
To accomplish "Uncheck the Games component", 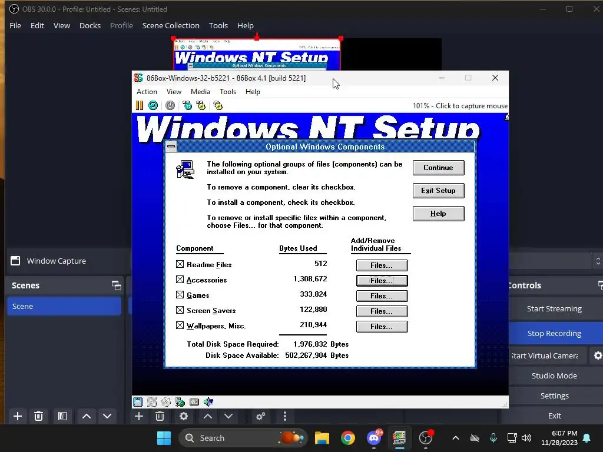I will (x=180, y=295).
